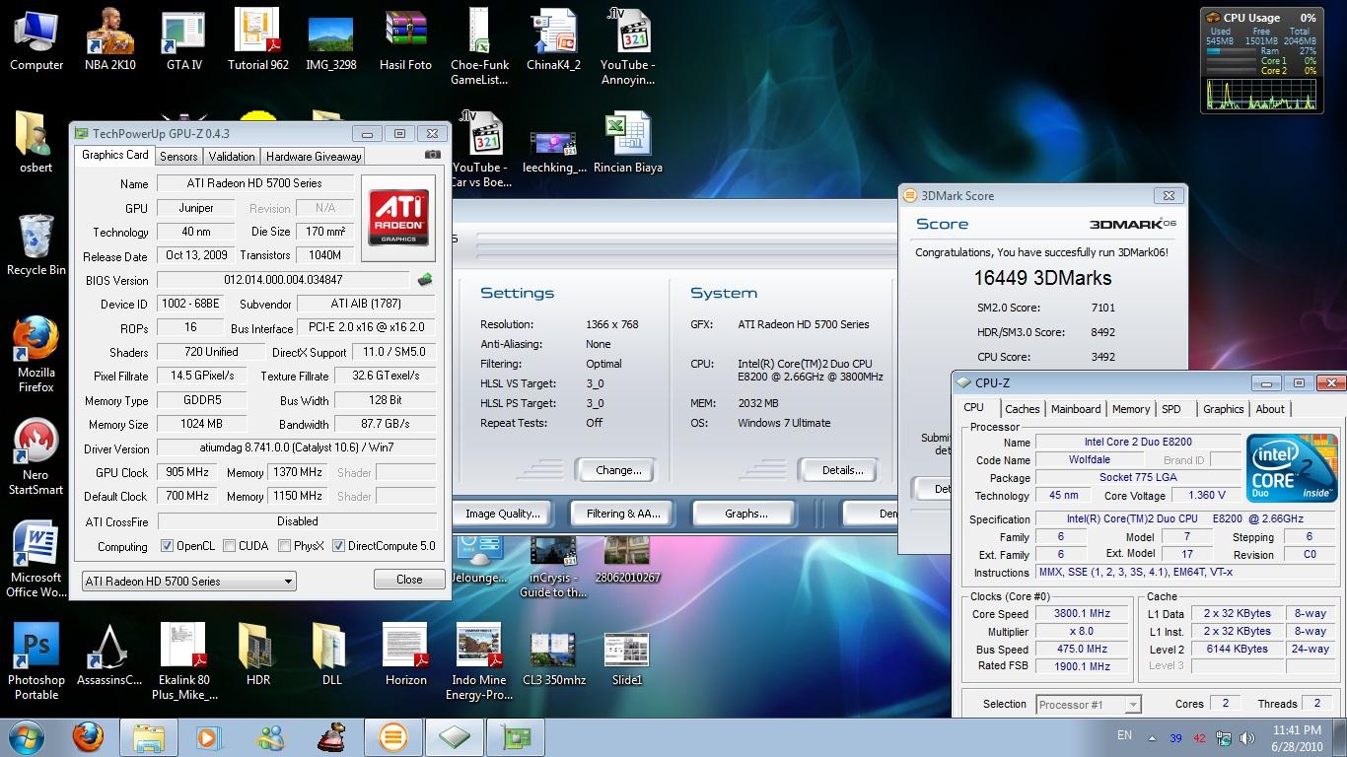Launch NBA 2K10 from the desktop

109,39
